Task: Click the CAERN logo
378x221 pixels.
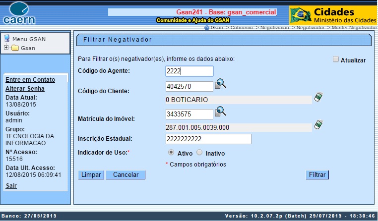Action: (x=20, y=14)
